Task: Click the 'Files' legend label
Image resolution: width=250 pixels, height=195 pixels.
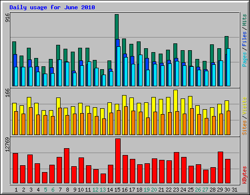Action: click(245, 39)
